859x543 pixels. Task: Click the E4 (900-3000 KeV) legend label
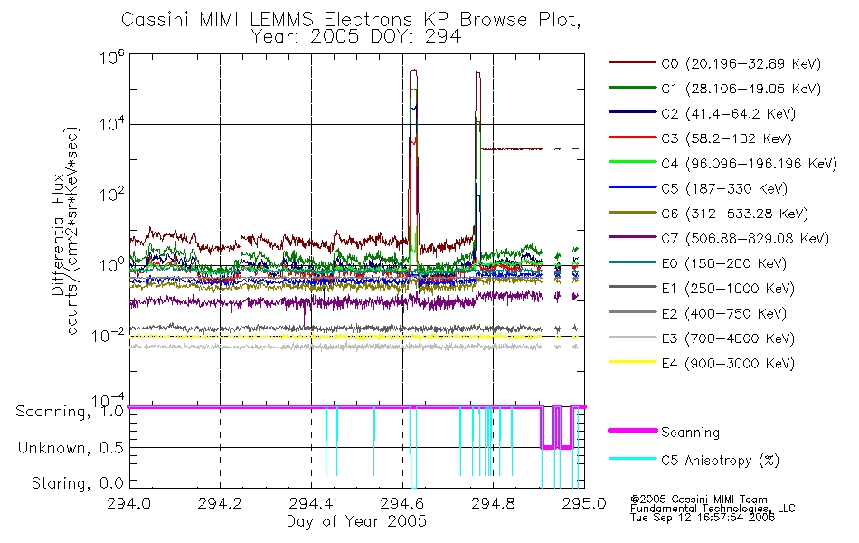(x=728, y=364)
